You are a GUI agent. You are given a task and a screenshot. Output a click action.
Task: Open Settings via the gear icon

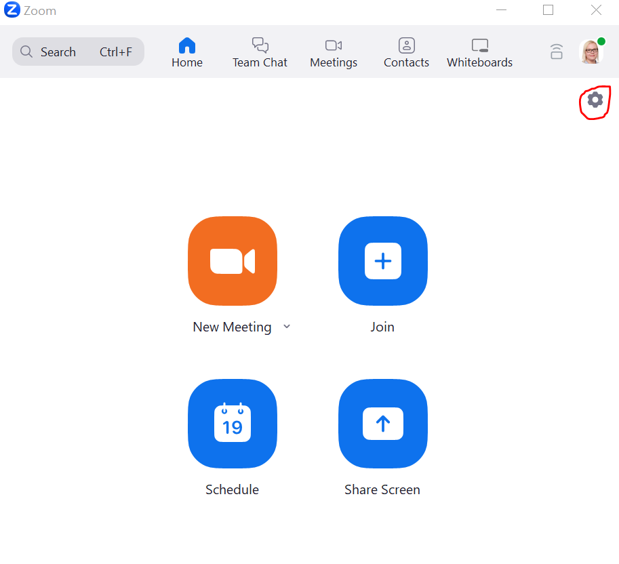point(595,100)
